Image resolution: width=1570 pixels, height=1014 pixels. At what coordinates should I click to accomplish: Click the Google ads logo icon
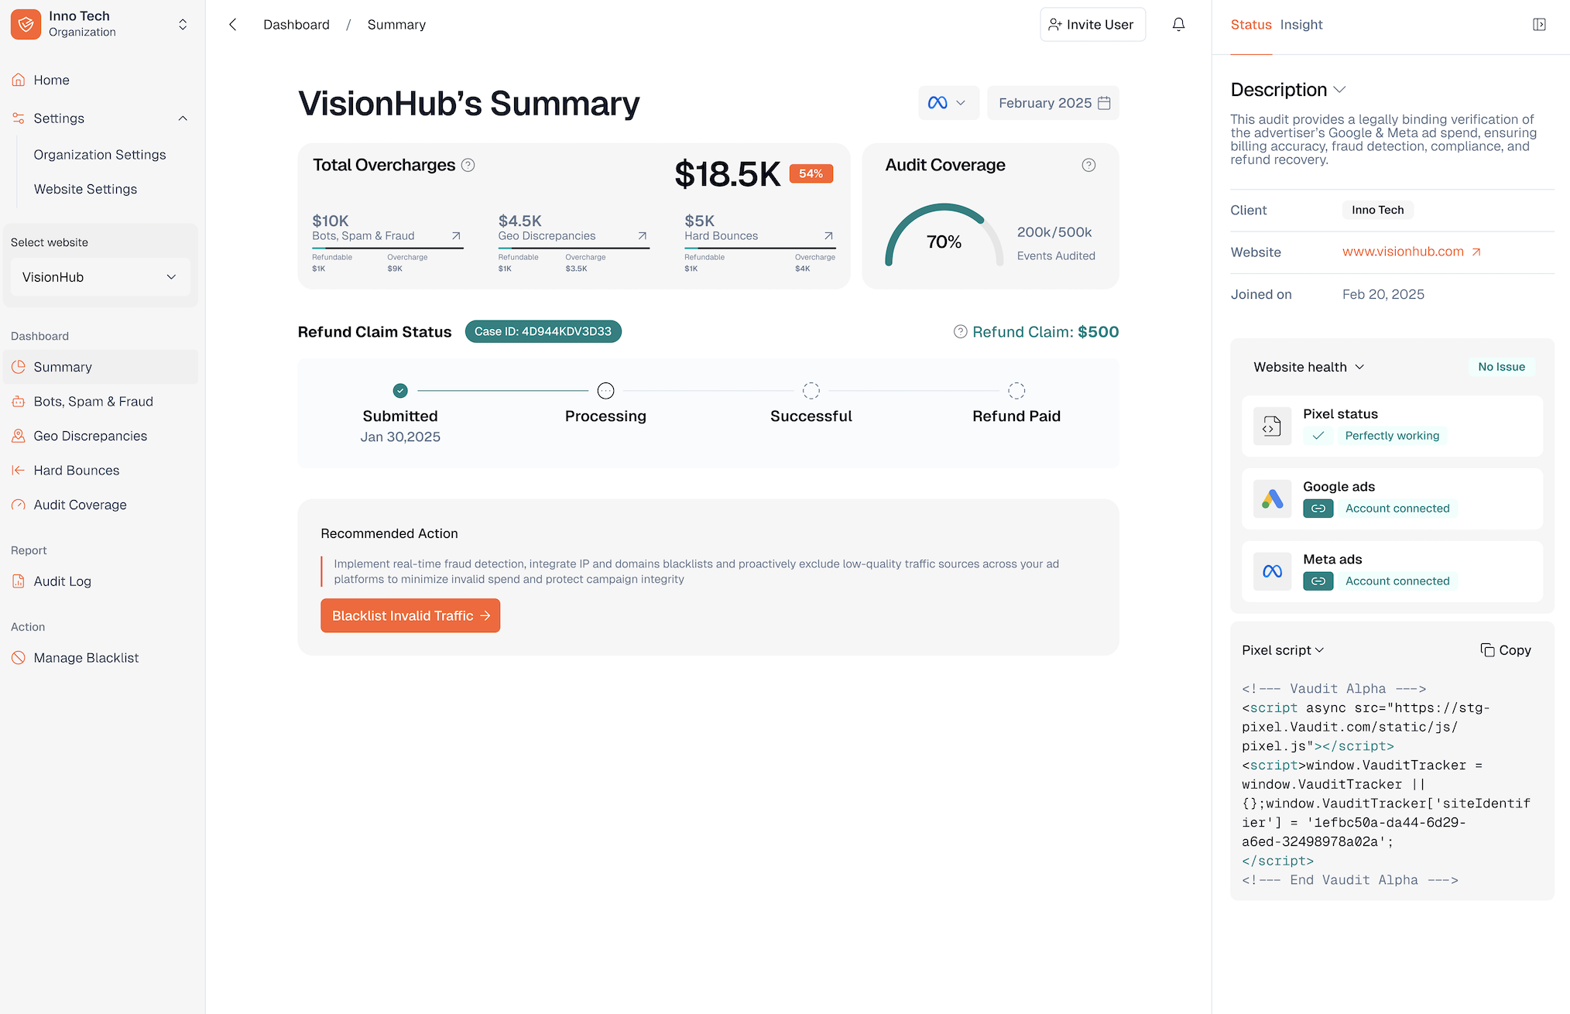[x=1272, y=498]
